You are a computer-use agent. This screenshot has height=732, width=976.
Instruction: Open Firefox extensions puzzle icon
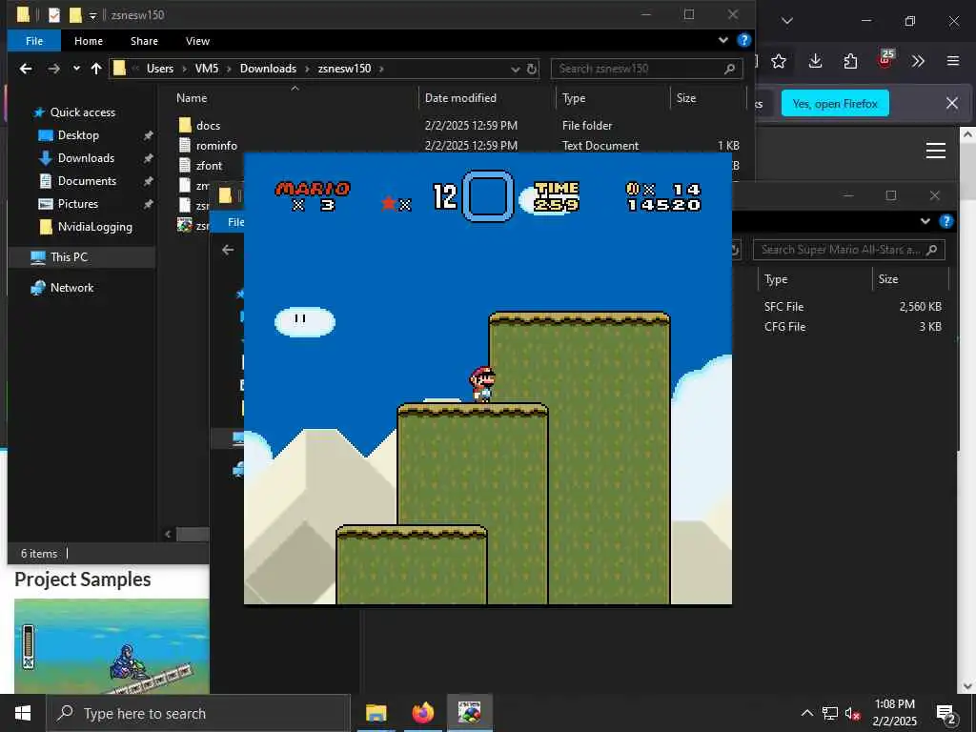click(x=850, y=61)
